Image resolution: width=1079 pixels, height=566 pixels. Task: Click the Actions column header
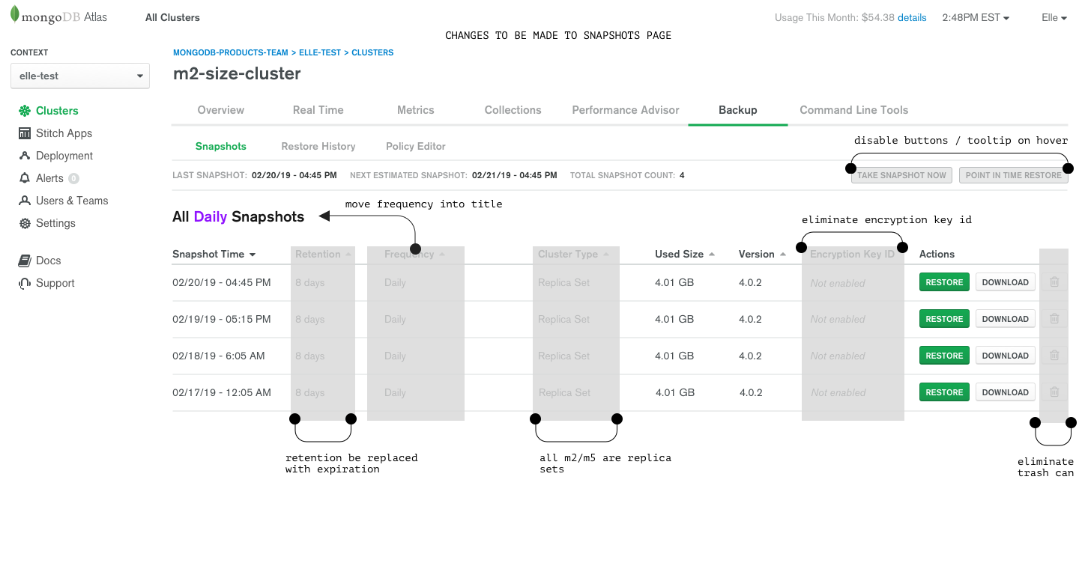(x=937, y=255)
